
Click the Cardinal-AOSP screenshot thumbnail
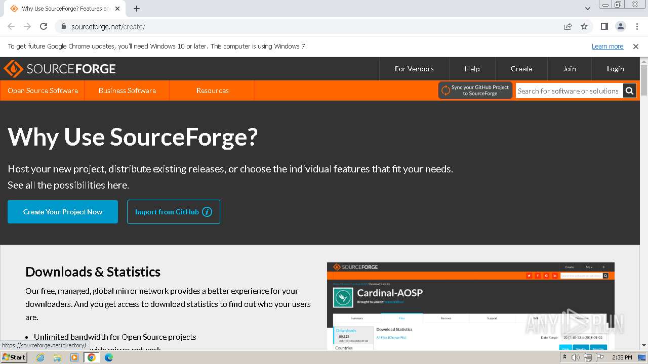coord(471,306)
